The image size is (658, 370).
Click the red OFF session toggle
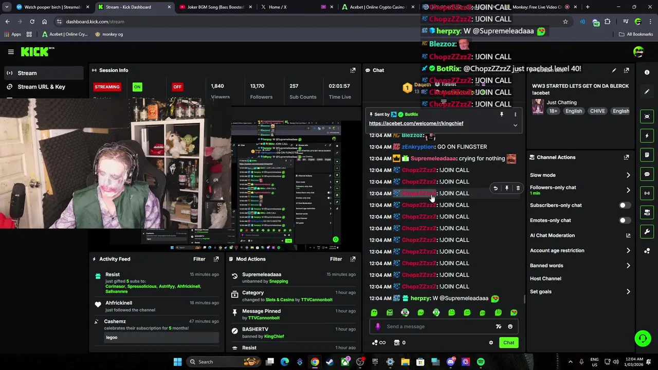pos(177,87)
